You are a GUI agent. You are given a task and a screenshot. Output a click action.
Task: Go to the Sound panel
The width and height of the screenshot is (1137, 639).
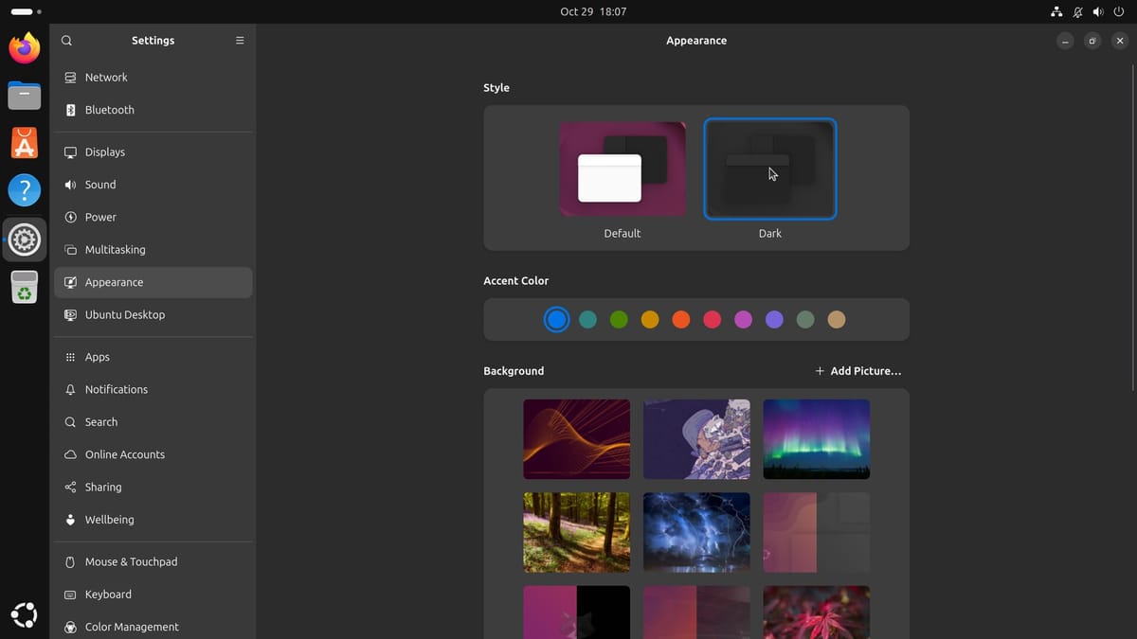click(x=153, y=185)
